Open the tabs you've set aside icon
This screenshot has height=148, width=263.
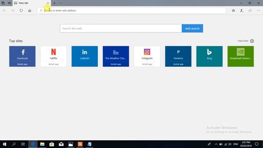tap(3, 3)
